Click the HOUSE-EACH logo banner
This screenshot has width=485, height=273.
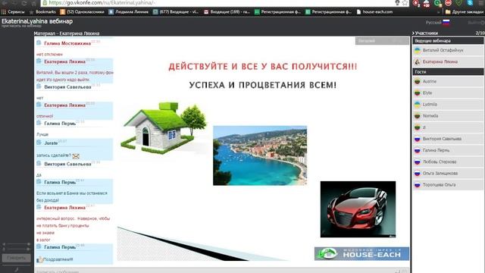[361, 253]
